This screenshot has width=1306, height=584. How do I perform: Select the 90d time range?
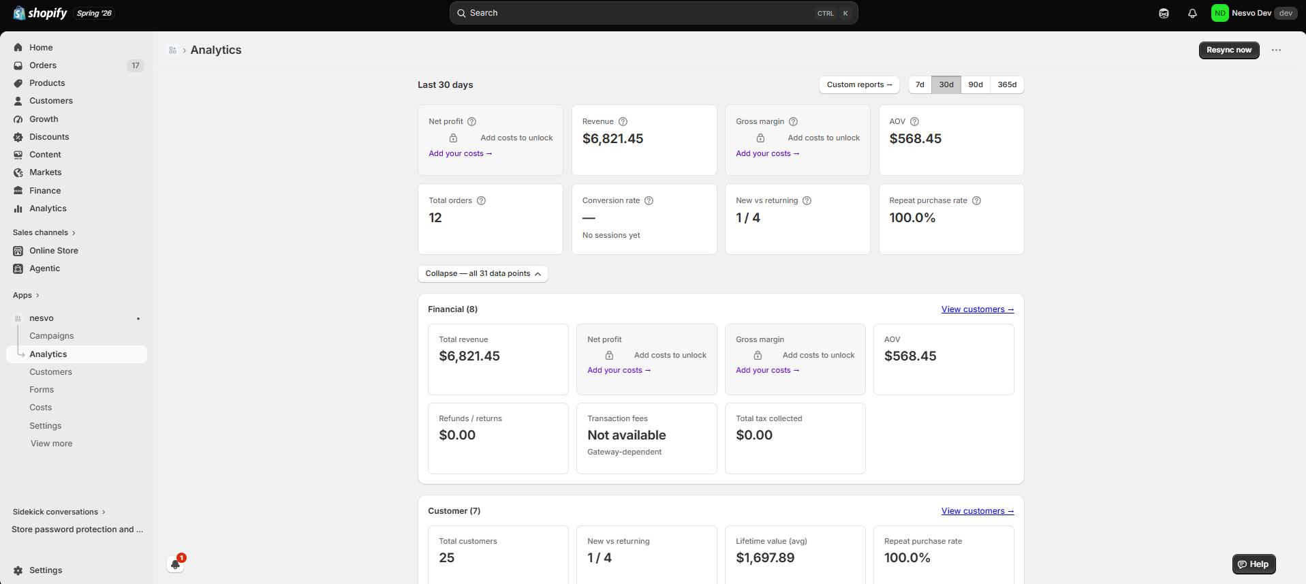(x=976, y=84)
